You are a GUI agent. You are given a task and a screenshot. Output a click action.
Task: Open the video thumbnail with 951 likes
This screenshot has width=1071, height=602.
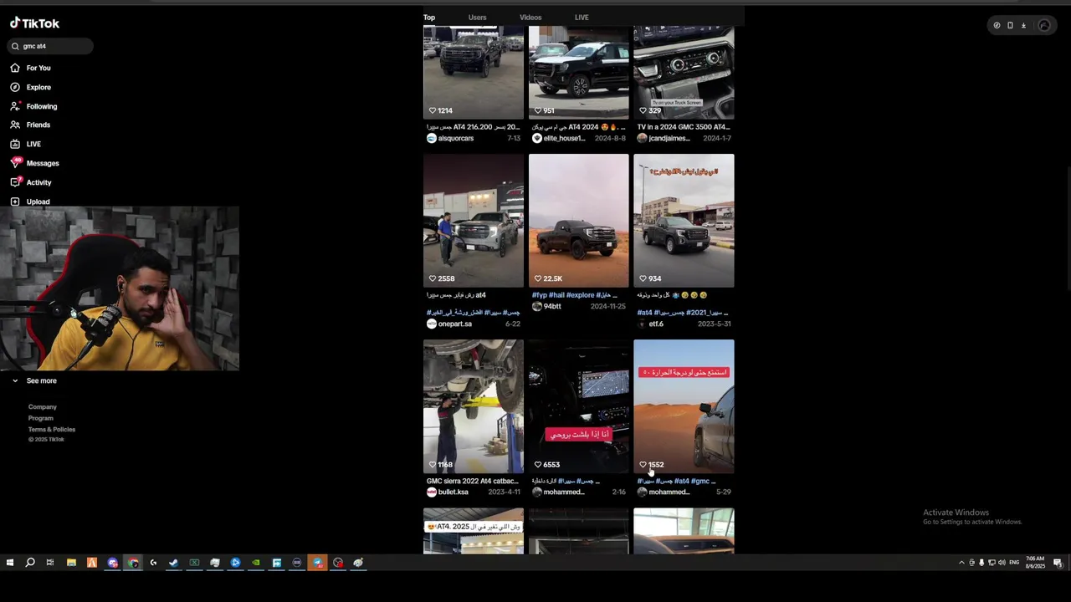[x=579, y=71]
